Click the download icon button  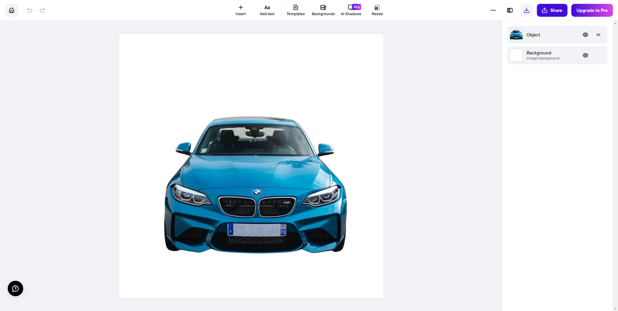pyautogui.click(x=526, y=10)
